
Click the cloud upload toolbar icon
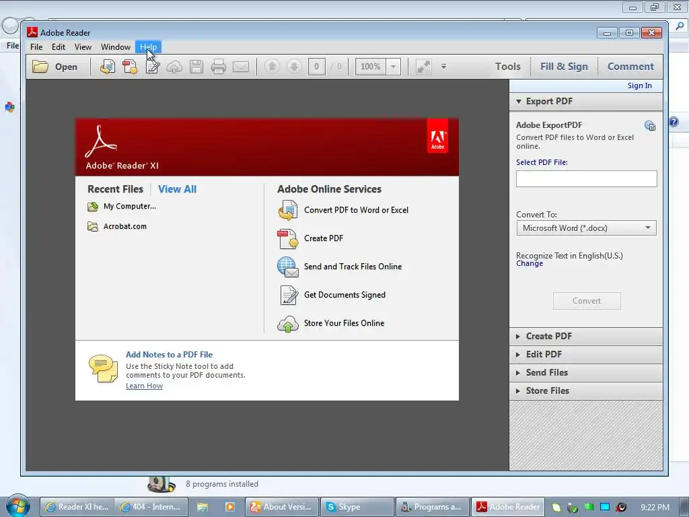[x=174, y=67]
